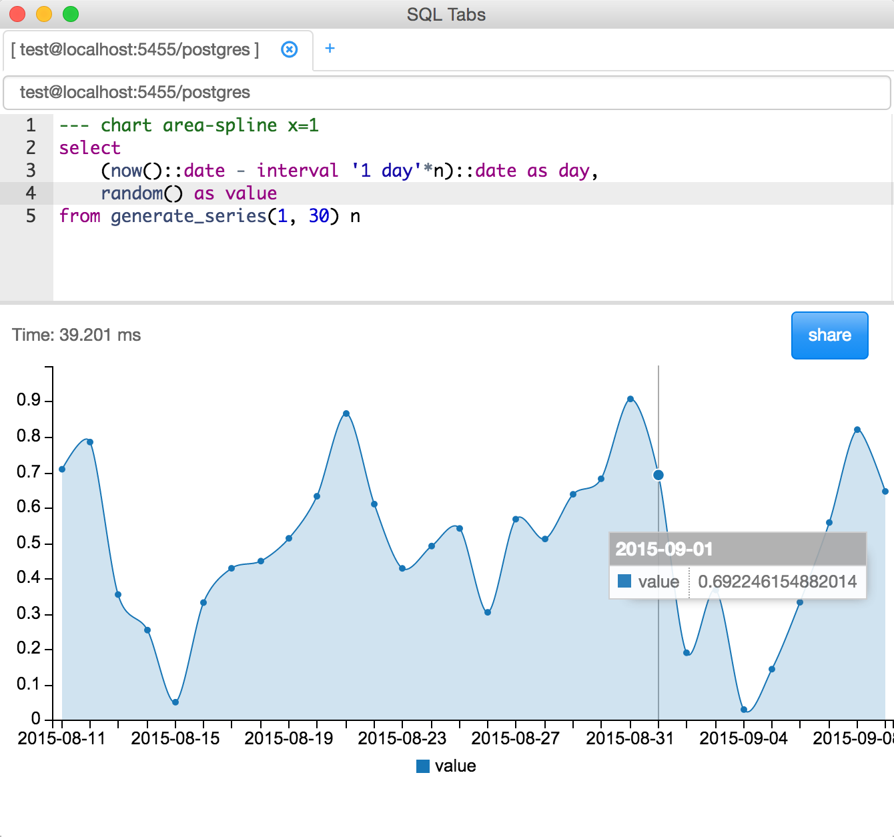Click the tooltip value 0.692246154882014
Viewport: 894px width, 837px height.
click(x=777, y=582)
